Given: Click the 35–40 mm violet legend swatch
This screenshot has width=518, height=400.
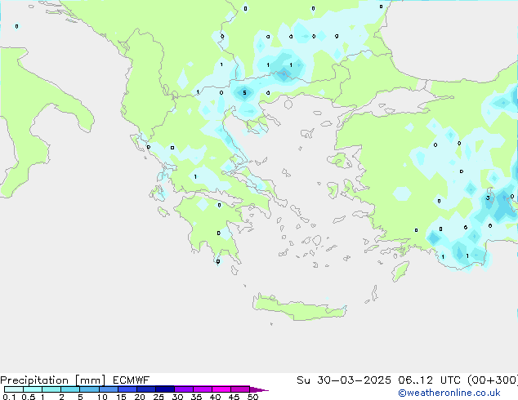Looking at the screenshot, I should pos(203,389).
